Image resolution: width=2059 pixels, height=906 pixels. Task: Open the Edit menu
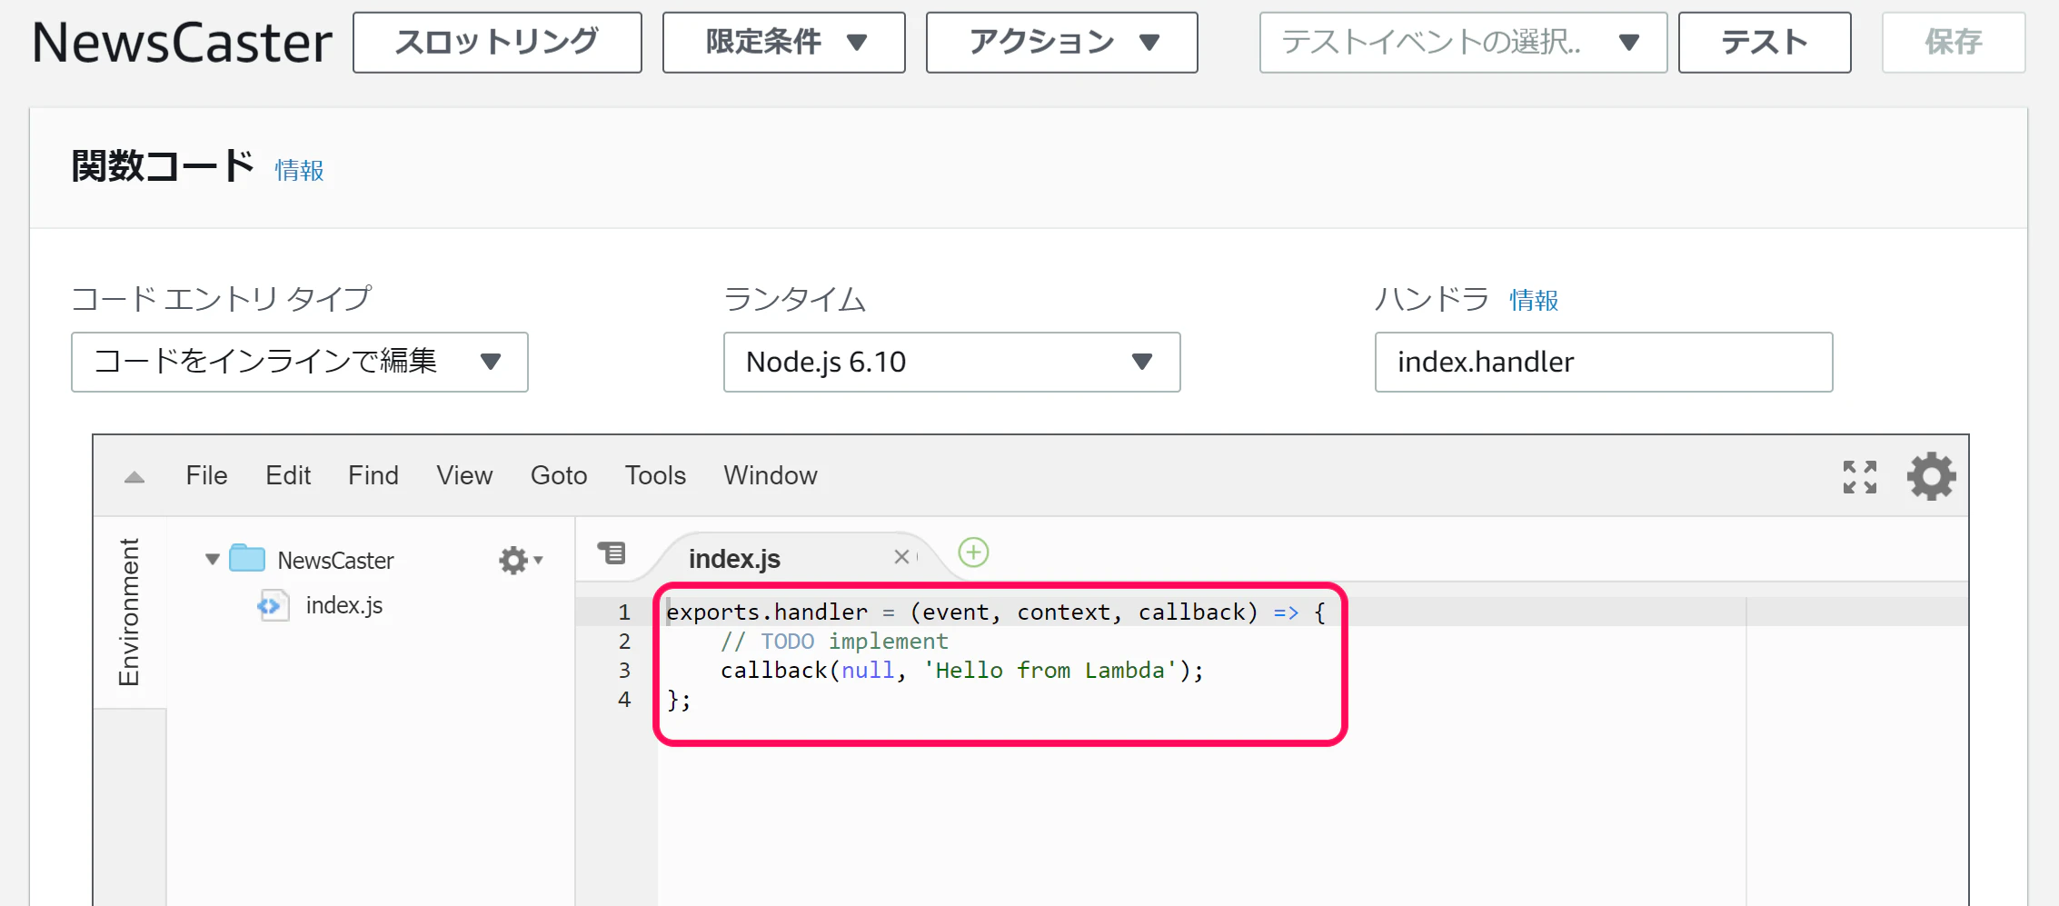pyautogui.click(x=288, y=475)
